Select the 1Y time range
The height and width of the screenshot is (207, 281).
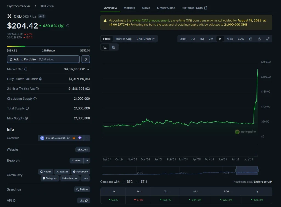pos(220,39)
